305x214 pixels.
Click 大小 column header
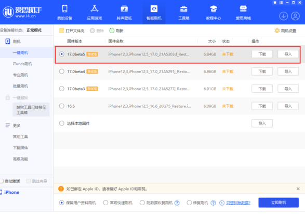tap(212, 41)
